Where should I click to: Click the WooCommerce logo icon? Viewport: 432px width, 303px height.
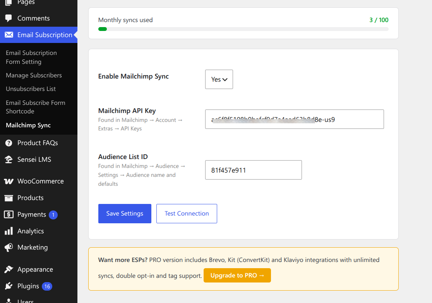tap(9, 181)
